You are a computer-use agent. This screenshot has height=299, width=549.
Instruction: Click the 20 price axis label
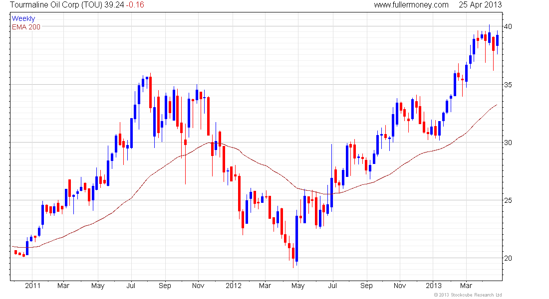(508, 258)
